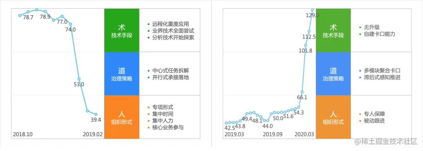
Task: Click the 44.0 data label
Action: tap(268, 126)
